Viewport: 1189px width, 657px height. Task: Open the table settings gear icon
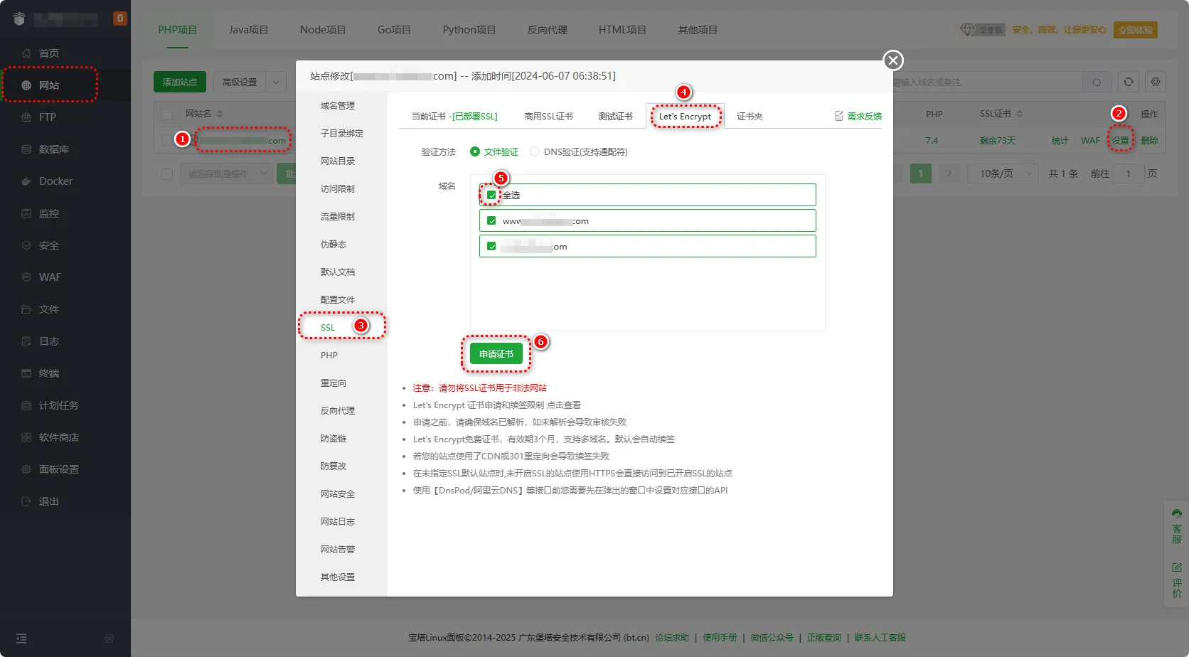tap(1156, 82)
